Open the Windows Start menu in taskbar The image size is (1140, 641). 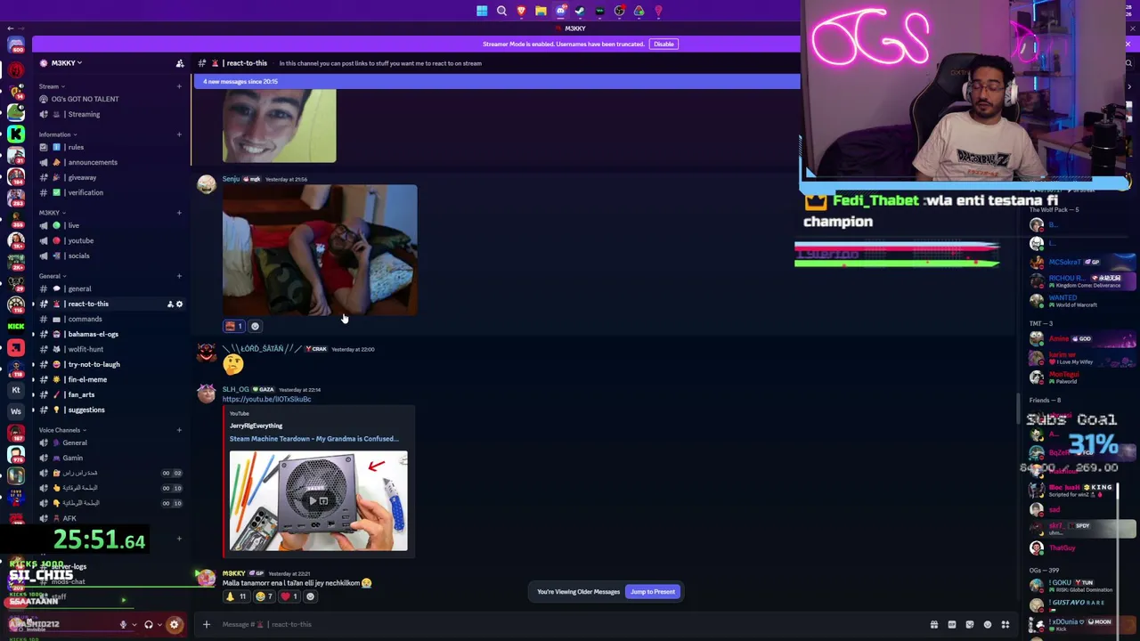(482, 11)
